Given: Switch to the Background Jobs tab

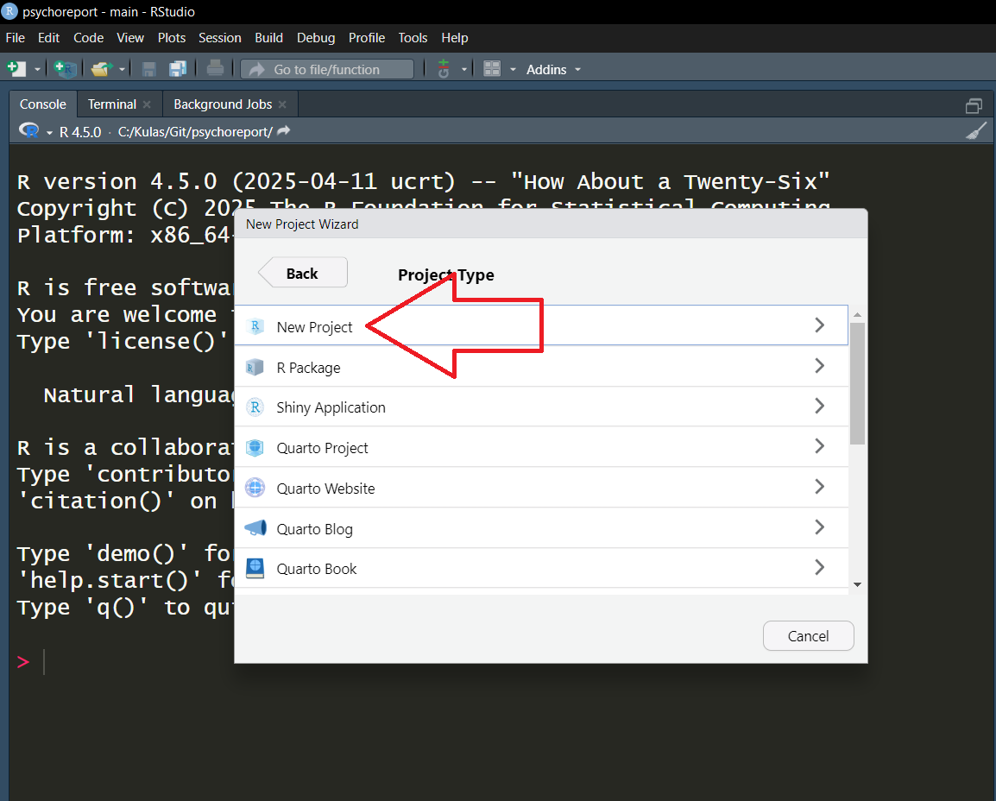Looking at the screenshot, I should [223, 104].
